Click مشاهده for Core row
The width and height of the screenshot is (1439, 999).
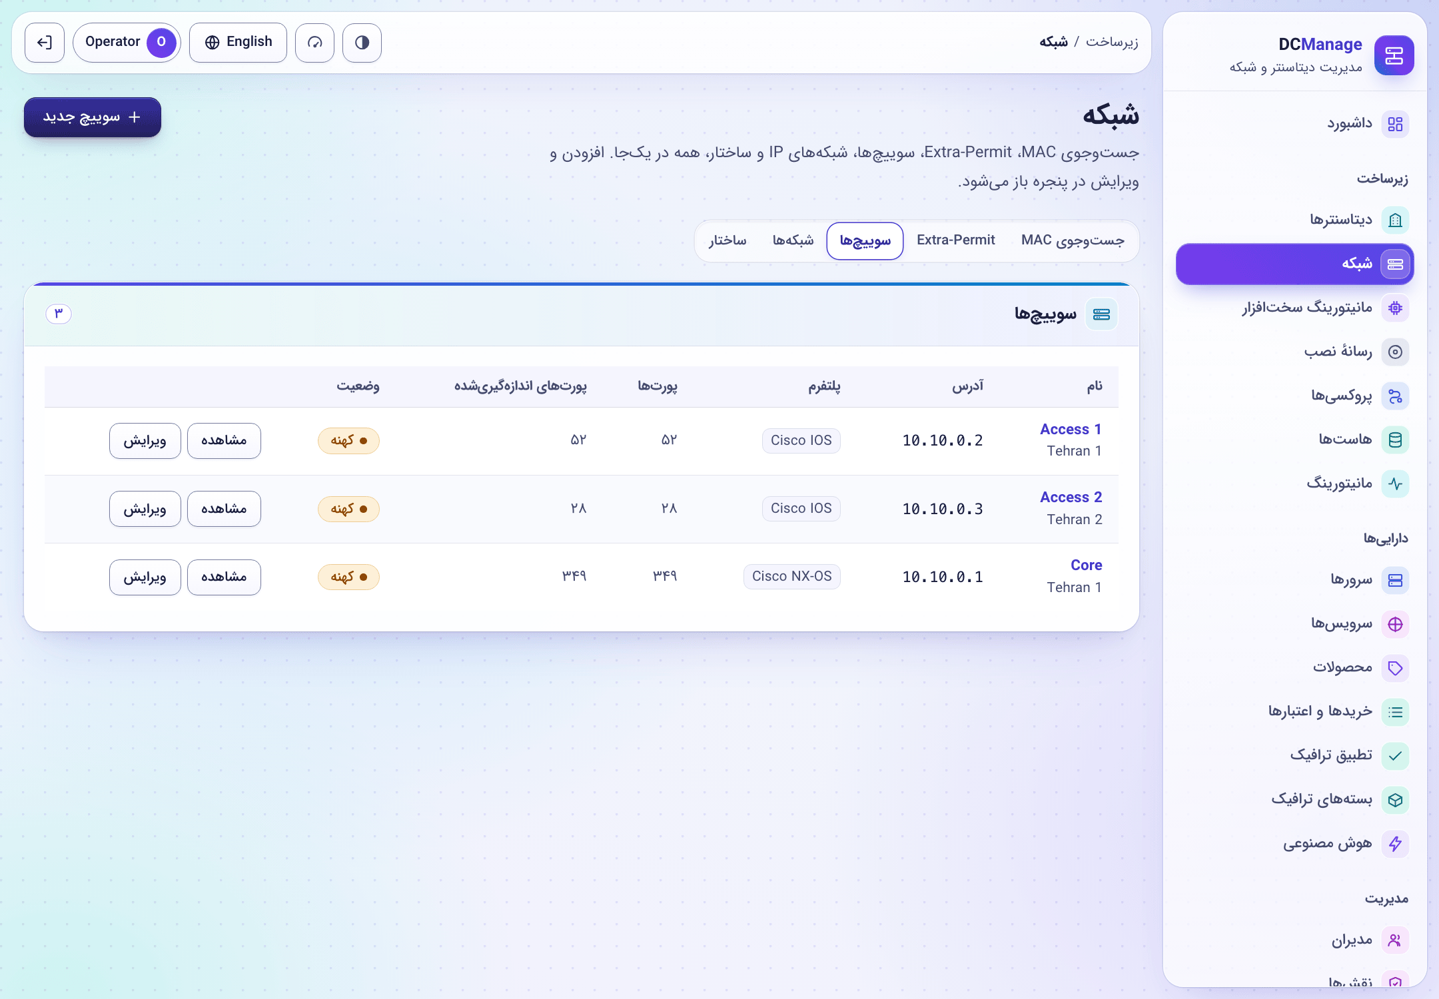tap(224, 577)
